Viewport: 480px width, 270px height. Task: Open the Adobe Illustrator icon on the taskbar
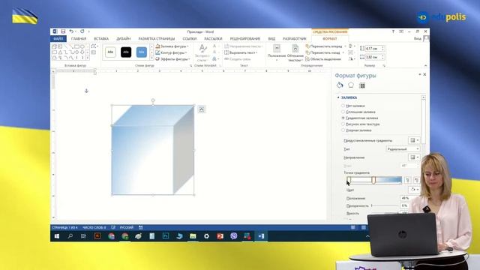click(97, 236)
